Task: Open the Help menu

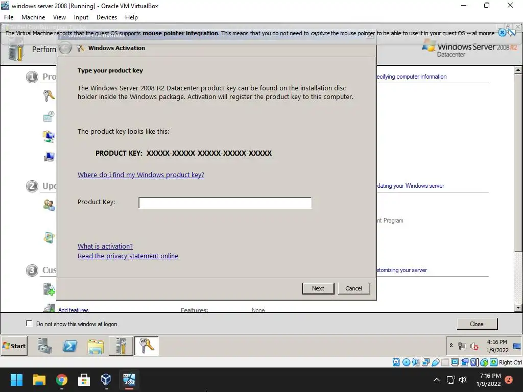Action: [131, 17]
